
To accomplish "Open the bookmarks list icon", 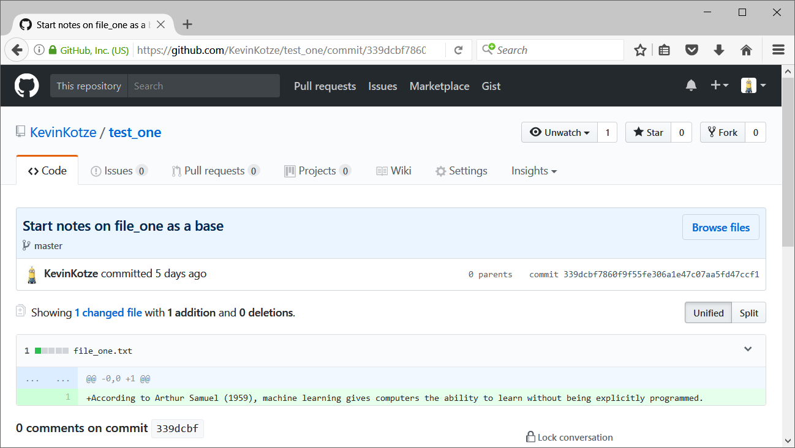I will point(665,50).
